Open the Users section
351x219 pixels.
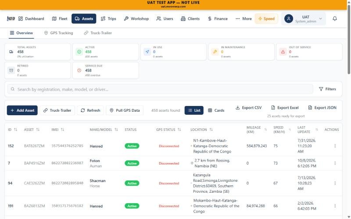pyautogui.click(x=165, y=18)
